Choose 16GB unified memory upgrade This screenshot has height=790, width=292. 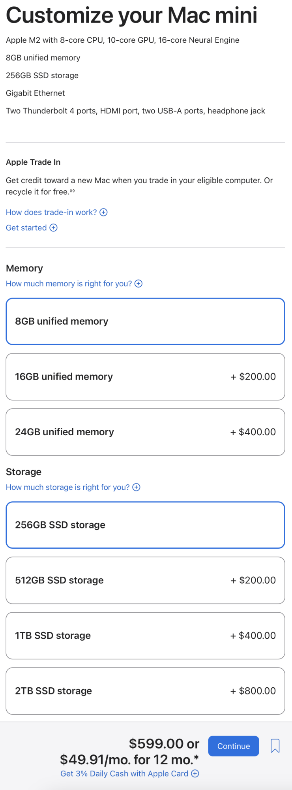pos(145,377)
